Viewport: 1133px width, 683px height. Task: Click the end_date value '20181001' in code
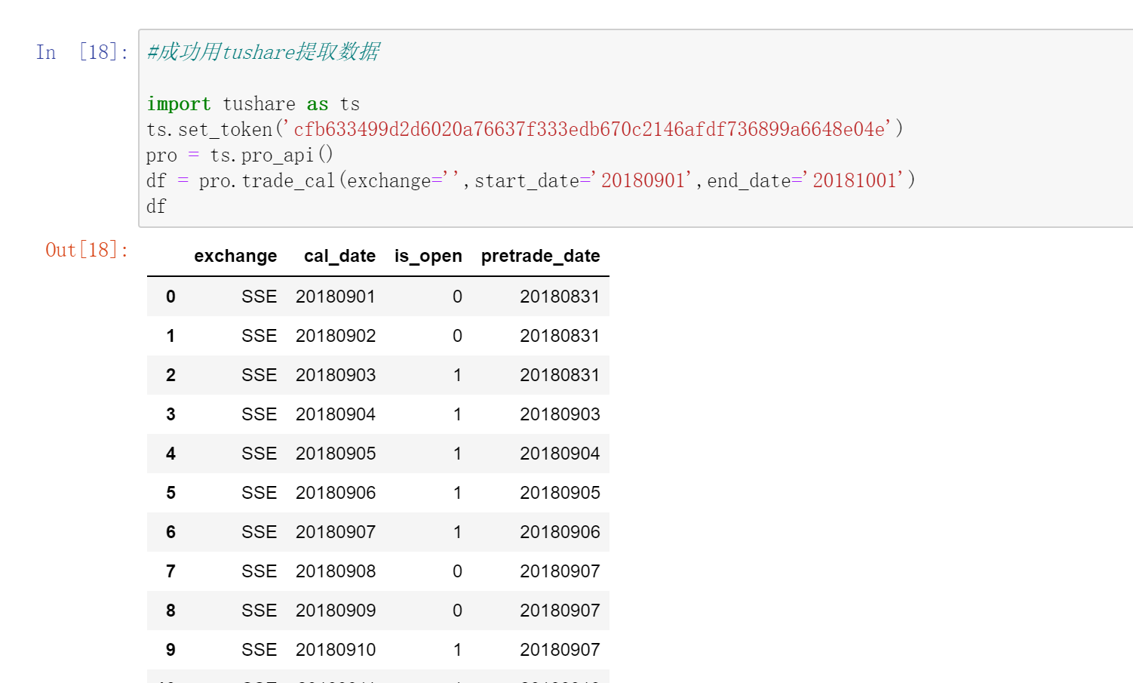point(855,181)
